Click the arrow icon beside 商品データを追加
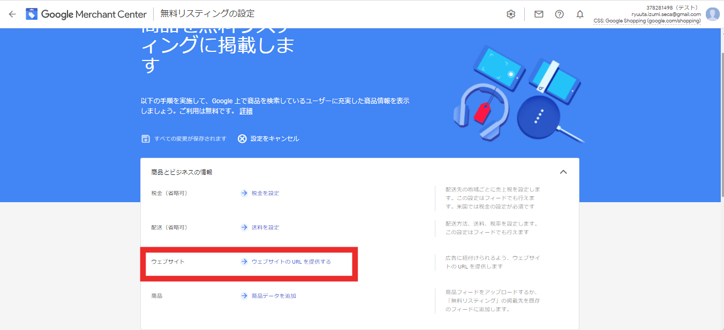 point(244,296)
